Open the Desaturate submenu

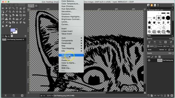coord(71,43)
